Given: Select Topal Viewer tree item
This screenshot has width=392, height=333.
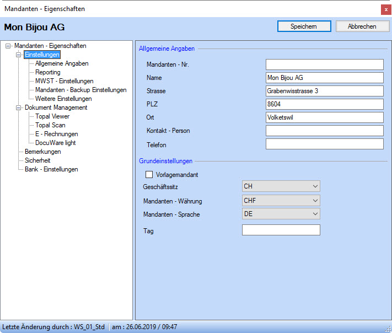Looking at the screenshot, I should 52,116.
